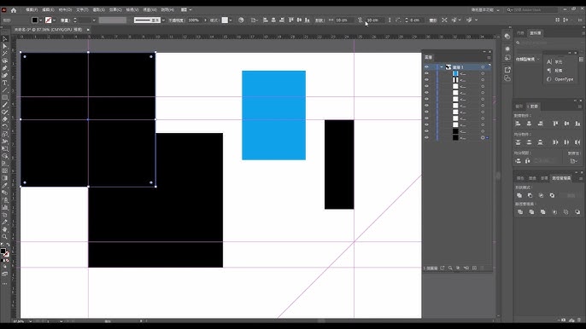
Task: Click target circle of the blue-thumbnail sublayer
Action: point(483,73)
